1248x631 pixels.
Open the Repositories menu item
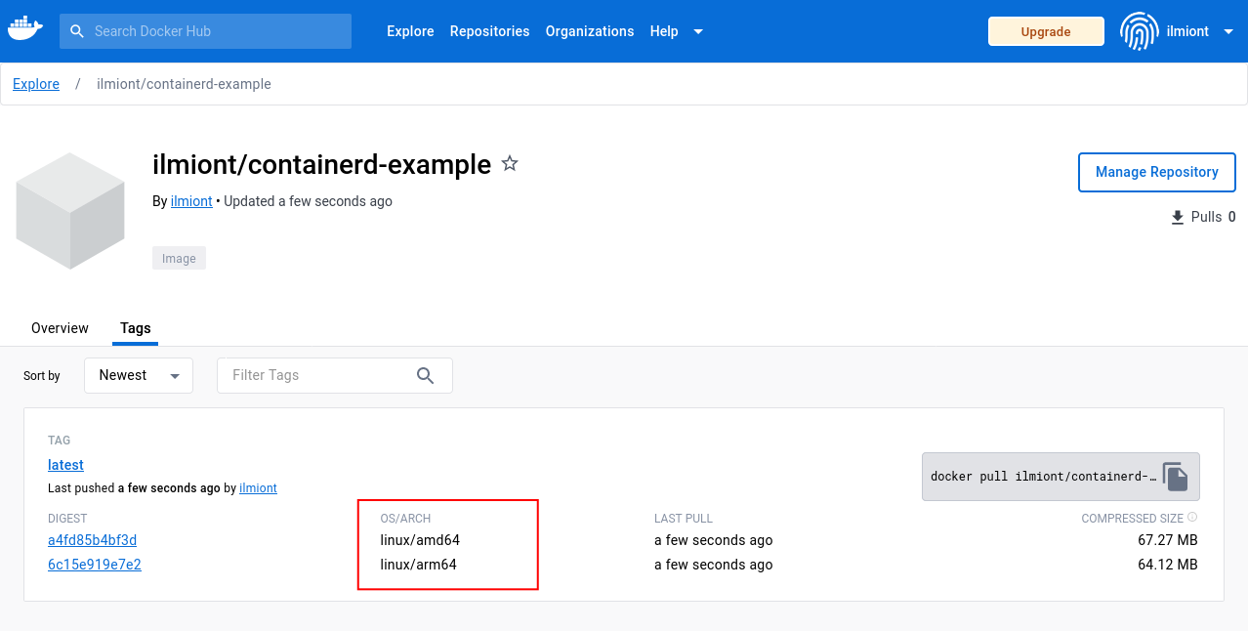[489, 31]
